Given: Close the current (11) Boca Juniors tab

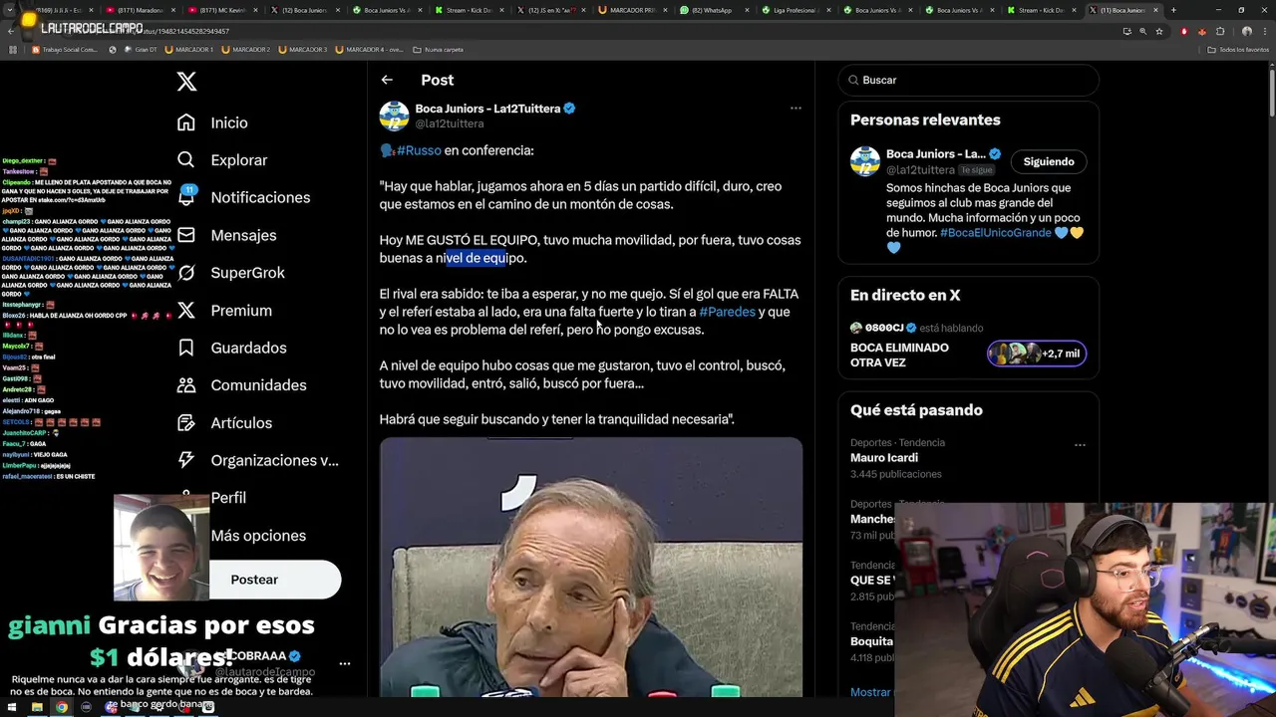Looking at the screenshot, I should (1155, 10).
